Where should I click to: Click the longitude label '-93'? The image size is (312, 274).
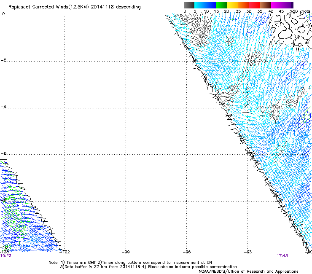[x=248, y=252]
